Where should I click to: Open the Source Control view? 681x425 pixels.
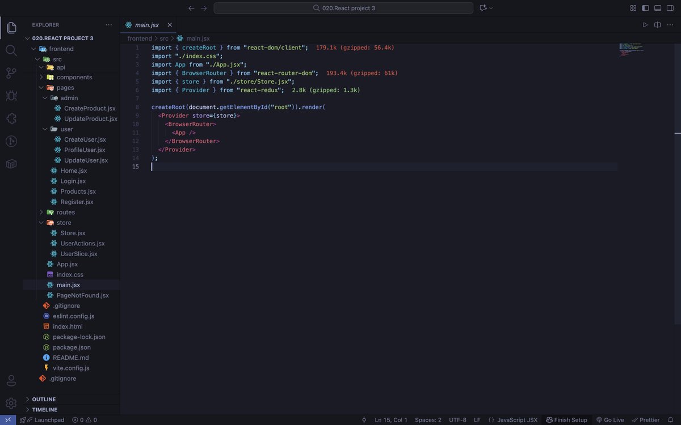click(11, 73)
